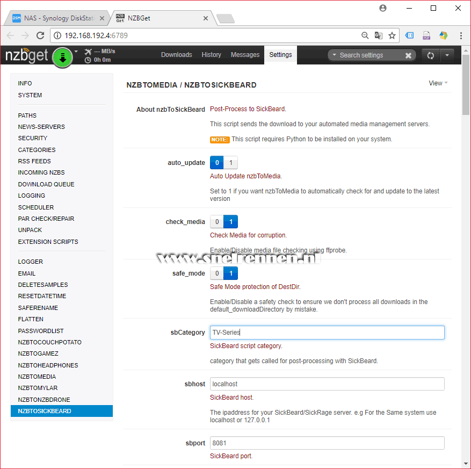Viewport: 471px width, 469px height.
Task: Select PASSWORDLIST in the sidebar
Action: pyautogui.click(x=41, y=331)
